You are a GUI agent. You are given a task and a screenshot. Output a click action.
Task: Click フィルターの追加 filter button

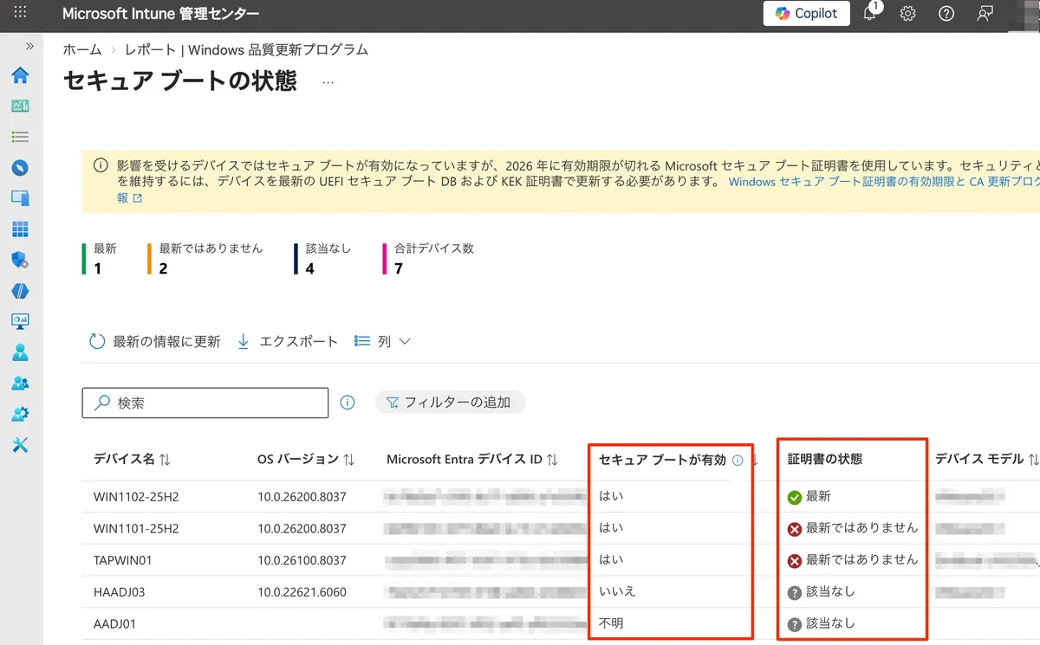450,403
